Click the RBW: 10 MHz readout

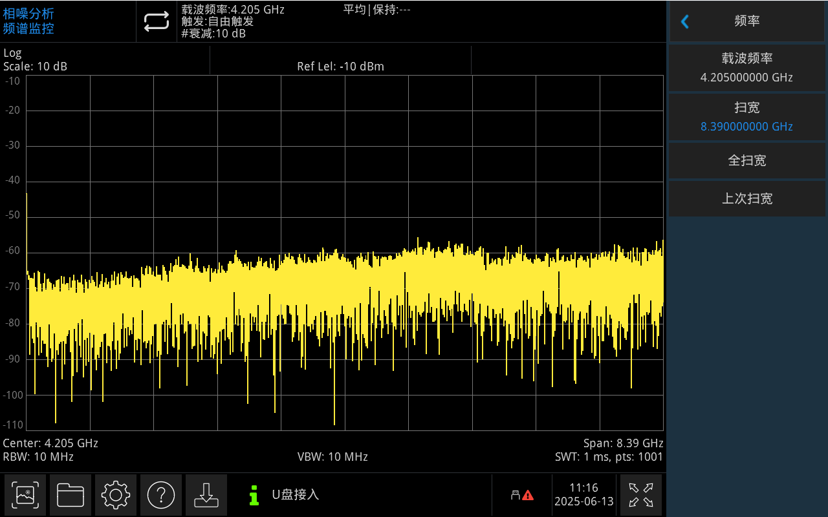pos(38,457)
